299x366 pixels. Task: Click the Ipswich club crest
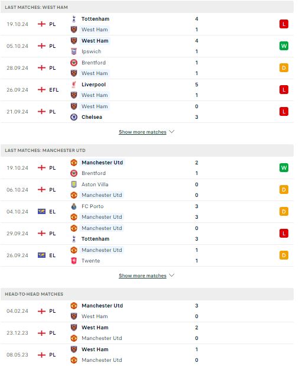tap(74, 51)
